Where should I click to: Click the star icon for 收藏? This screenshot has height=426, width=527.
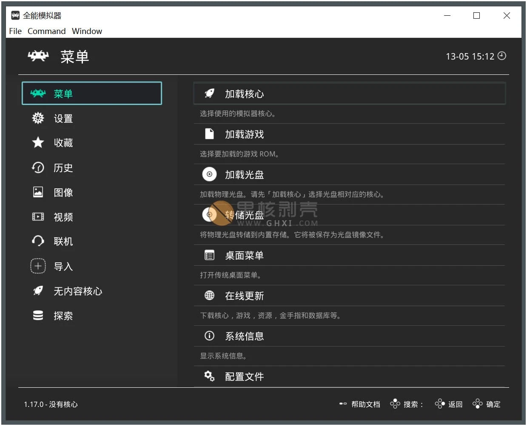[38, 142]
